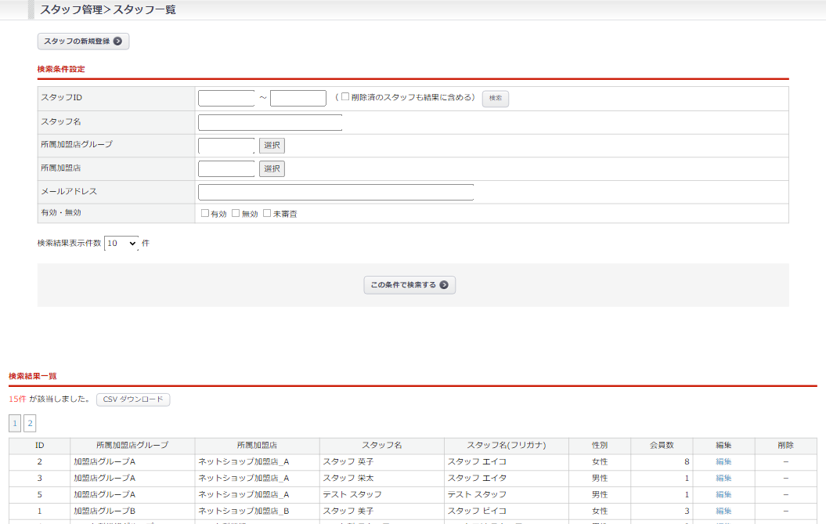
Task: Open the 検索結果表示件数 dropdown
Action: (x=121, y=243)
